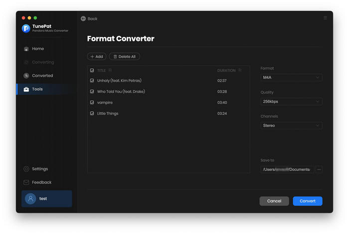Open the Channels dropdown showing Stereo
Viewport: 349px width, 234px height.
click(291, 126)
